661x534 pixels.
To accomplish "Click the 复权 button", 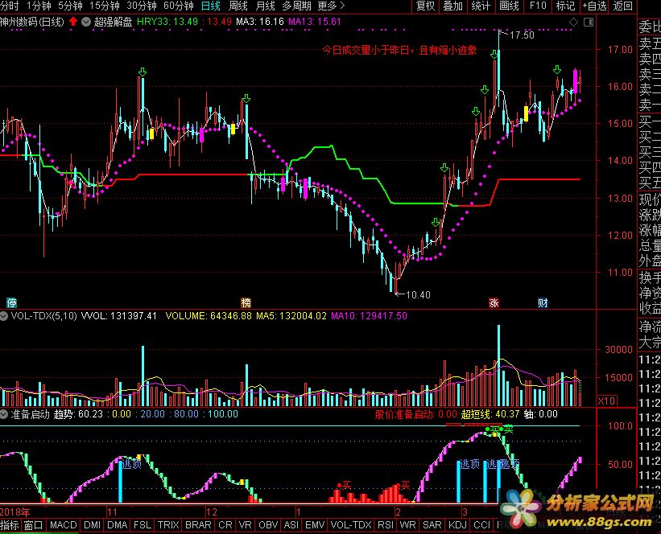I will [425, 6].
